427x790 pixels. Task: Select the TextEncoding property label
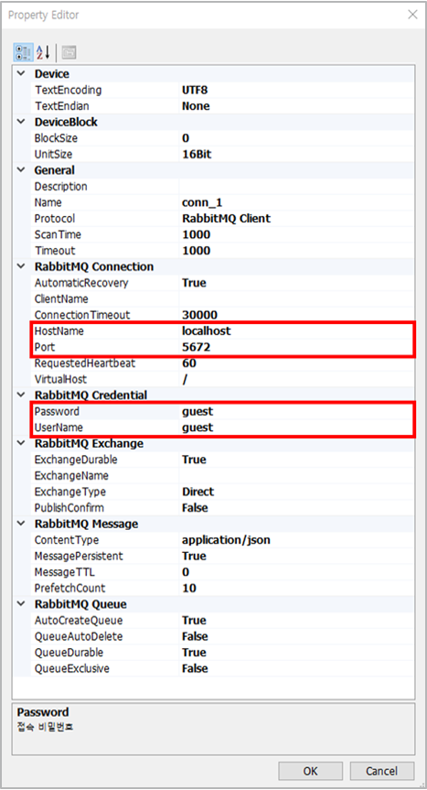tap(68, 91)
